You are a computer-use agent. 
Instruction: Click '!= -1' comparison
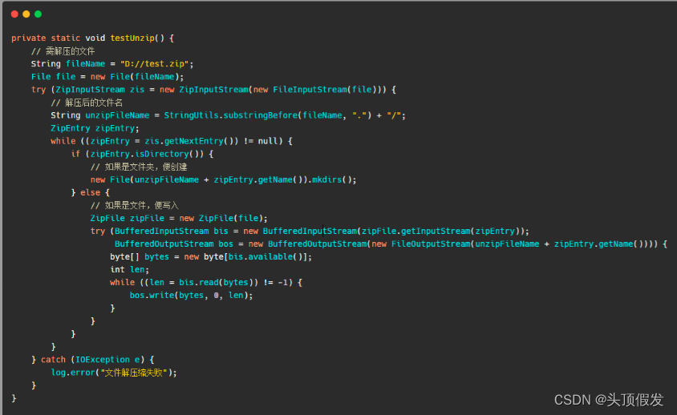[x=275, y=283]
